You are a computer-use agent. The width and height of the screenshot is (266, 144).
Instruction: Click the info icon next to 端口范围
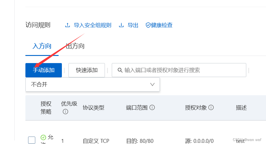pyautogui.click(x=152, y=107)
